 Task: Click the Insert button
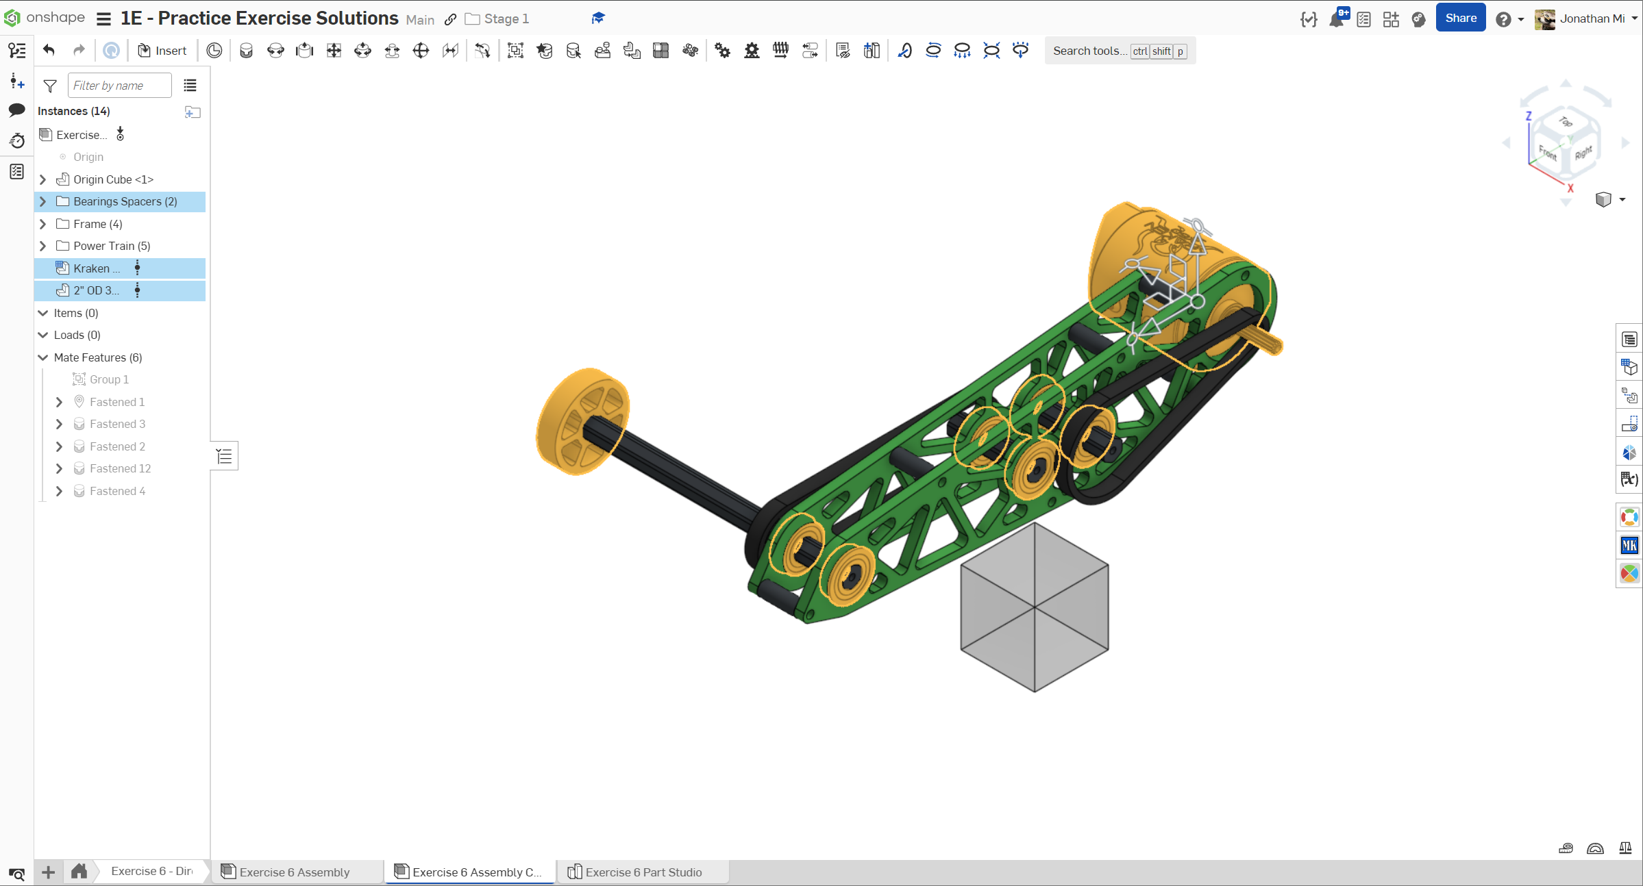click(x=162, y=51)
